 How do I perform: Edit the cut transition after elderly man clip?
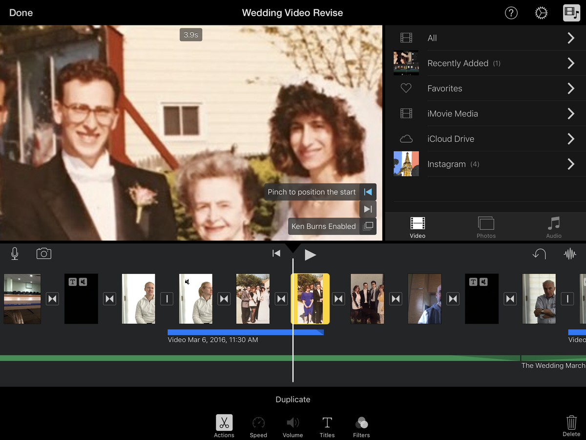coord(567,299)
